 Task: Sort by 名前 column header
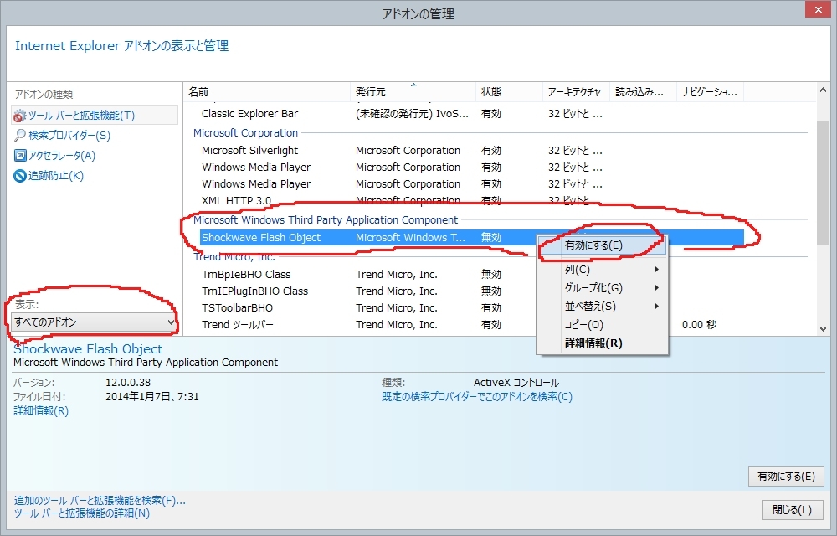click(x=267, y=92)
